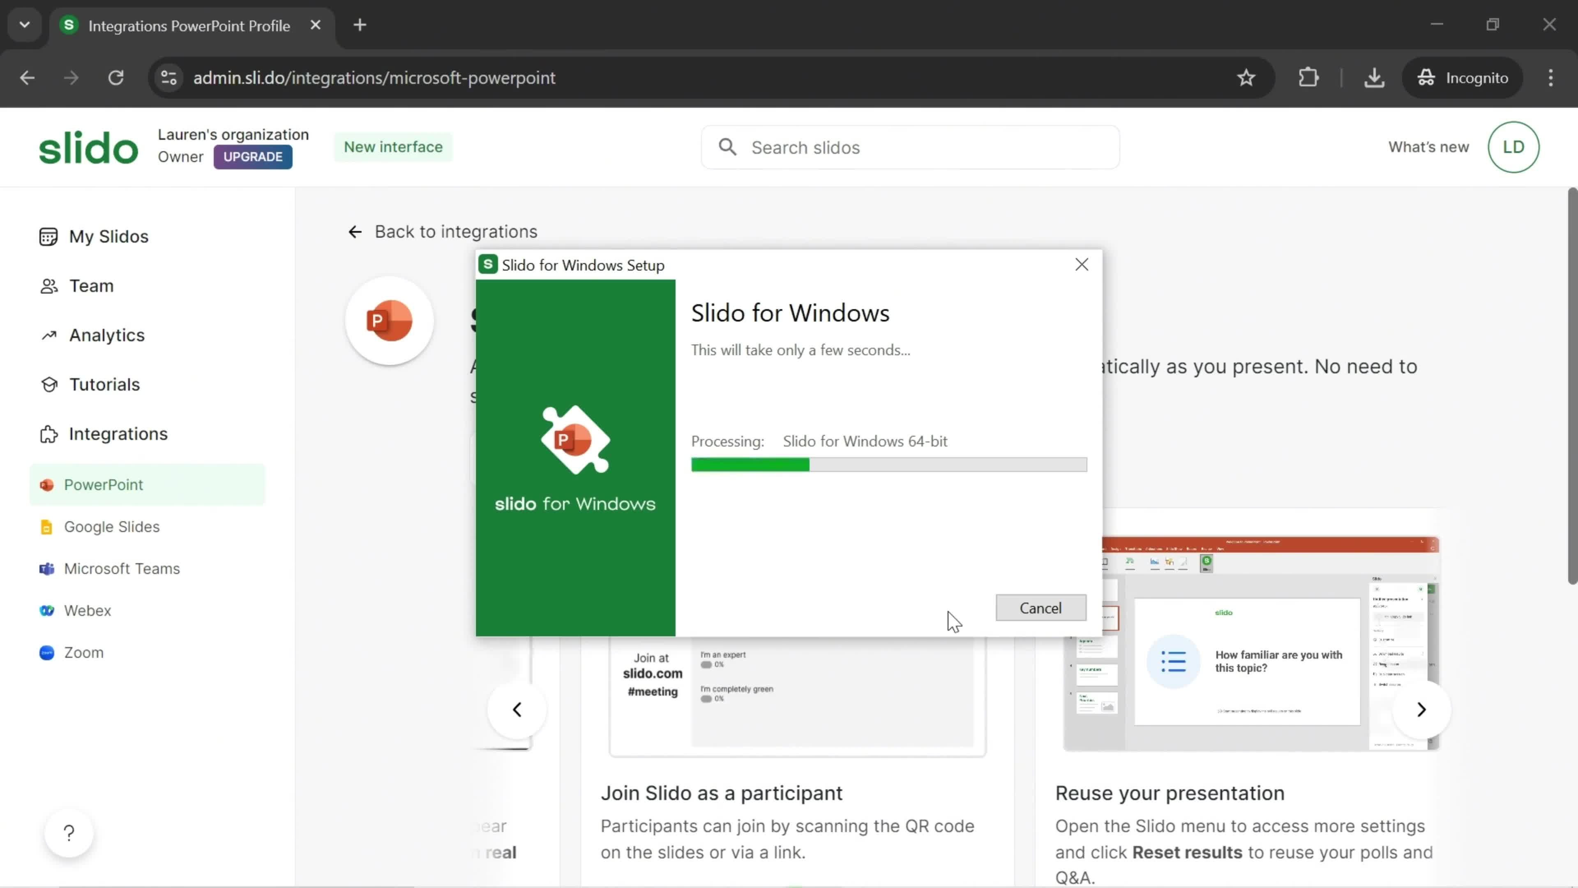Show previous carousel slide
Viewport: 1578px width, 888px height.
tap(517, 710)
